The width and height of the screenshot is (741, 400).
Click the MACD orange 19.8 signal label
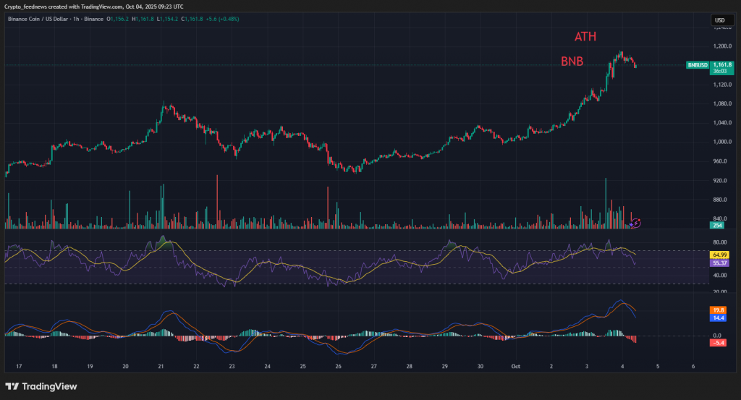click(x=719, y=310)
